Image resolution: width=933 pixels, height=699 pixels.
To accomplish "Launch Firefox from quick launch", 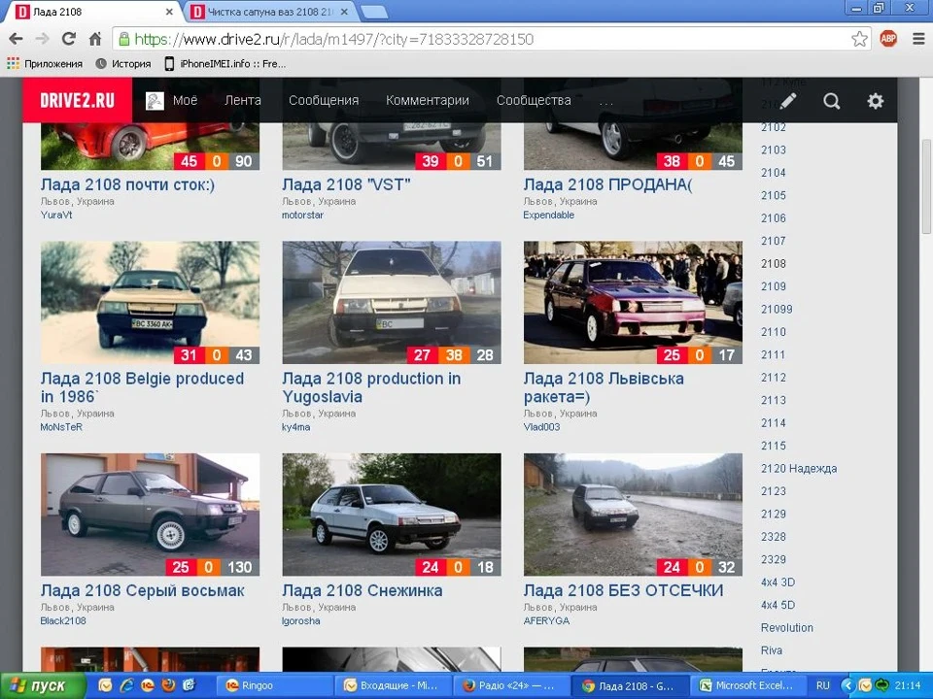I will [169, 686].
